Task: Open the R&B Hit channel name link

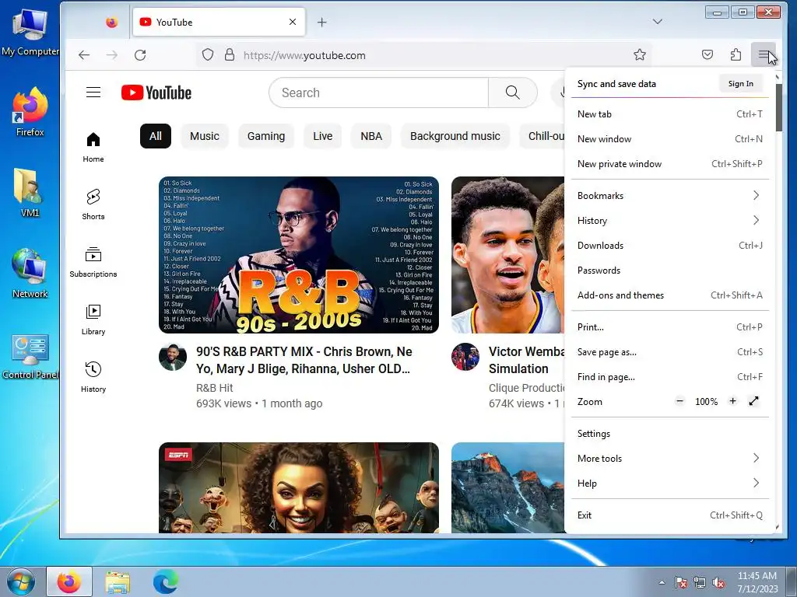Action: click(215, 388)
